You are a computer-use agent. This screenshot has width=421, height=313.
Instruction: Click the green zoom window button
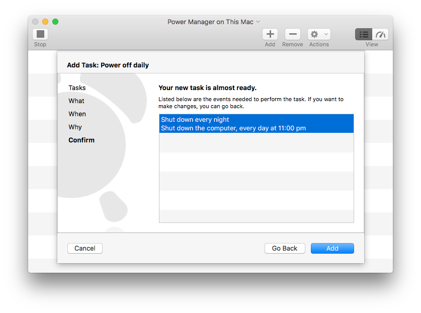[55, 22]
